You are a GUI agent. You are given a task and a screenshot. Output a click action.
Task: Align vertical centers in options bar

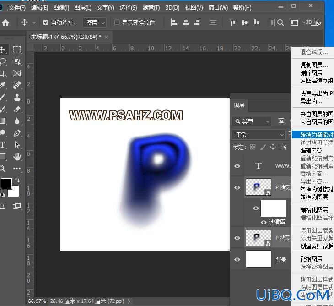[245, 22]
